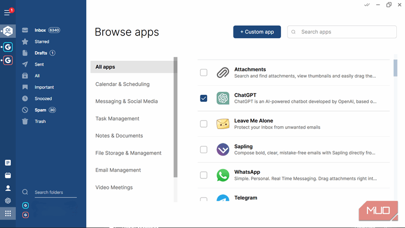Open the apps grid icon

pyautogui.click(x=8, y=213)
